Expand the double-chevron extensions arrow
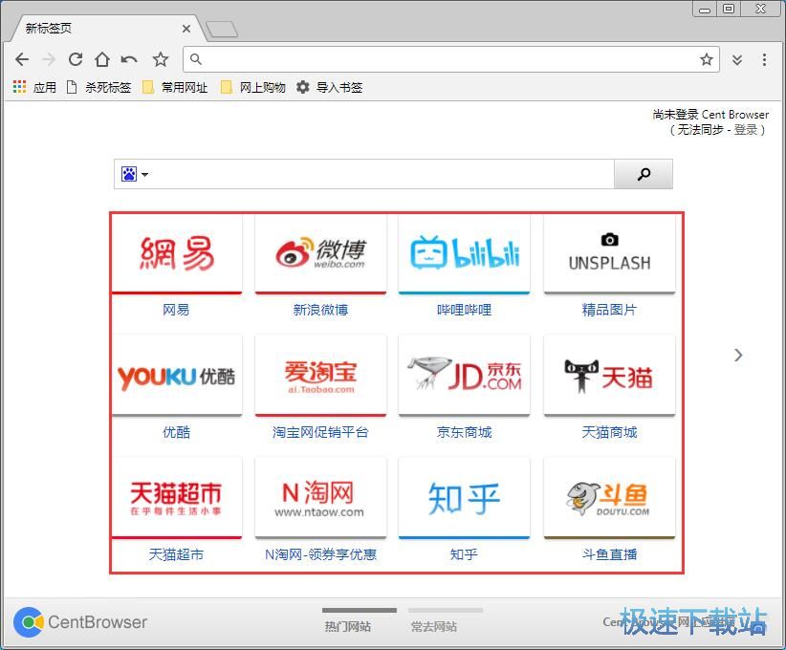The width and height of the screenshot is (786, 650). [x=737, y=60]
